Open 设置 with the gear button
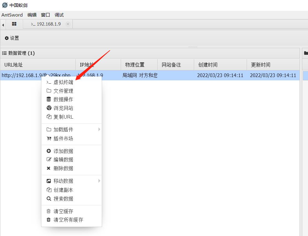This screenshot has width=308, height=236. click(x=12, y=38)
